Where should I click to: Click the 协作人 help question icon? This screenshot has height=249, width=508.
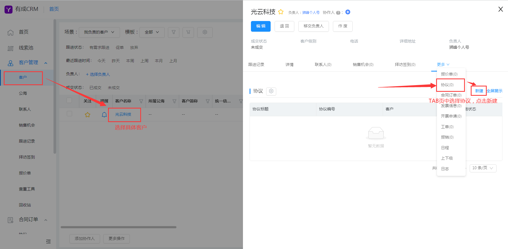[338, 13]
